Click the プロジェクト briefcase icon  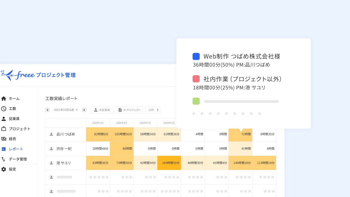tap(4, 129)
